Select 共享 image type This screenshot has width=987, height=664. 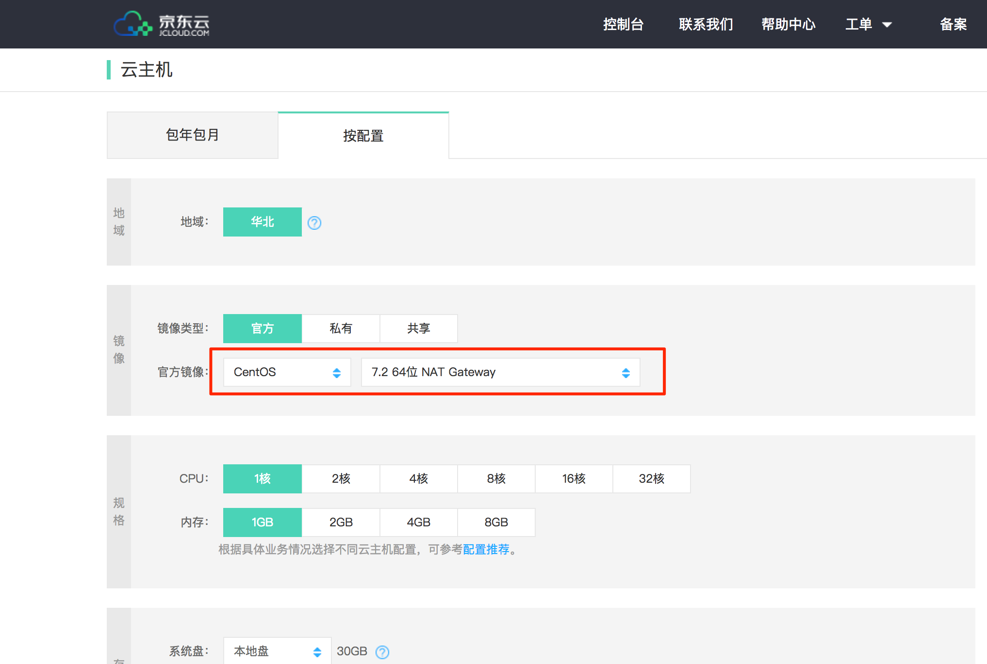pos(419,329)
